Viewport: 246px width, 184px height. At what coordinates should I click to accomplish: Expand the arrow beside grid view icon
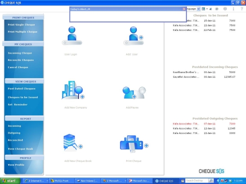(x=207, y=9)
